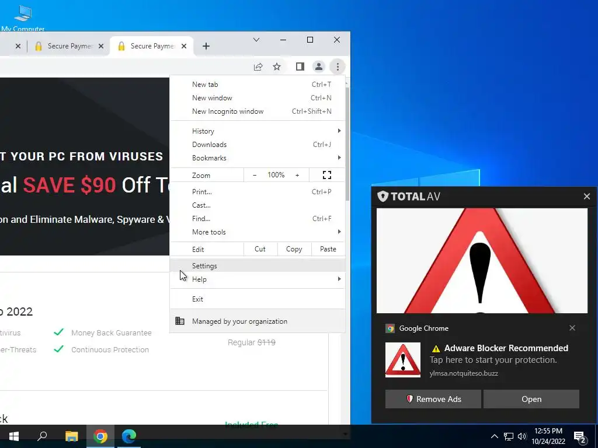The width and height of the screenshot is (598, 448).
Task: Select the active Secure Payment tab
Action: (152, 46)
